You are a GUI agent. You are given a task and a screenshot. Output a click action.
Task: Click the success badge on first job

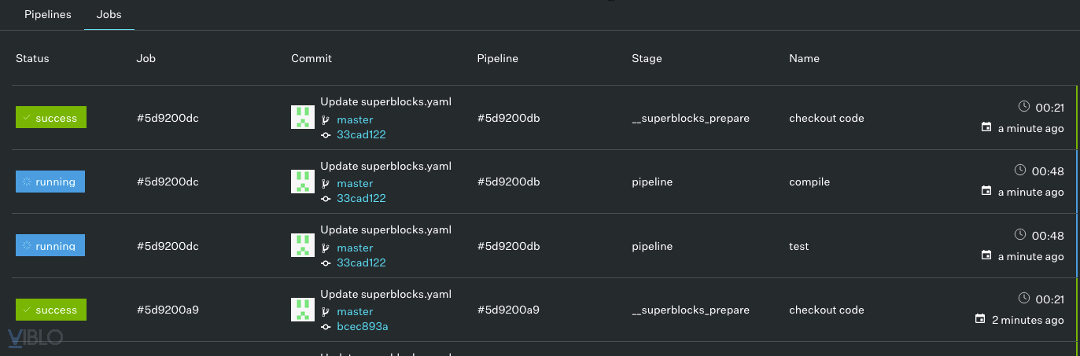pyautogui.click(x=51, y=118)
